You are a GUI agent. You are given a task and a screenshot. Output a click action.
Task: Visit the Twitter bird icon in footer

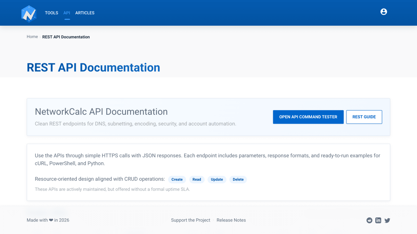[387, 220]
